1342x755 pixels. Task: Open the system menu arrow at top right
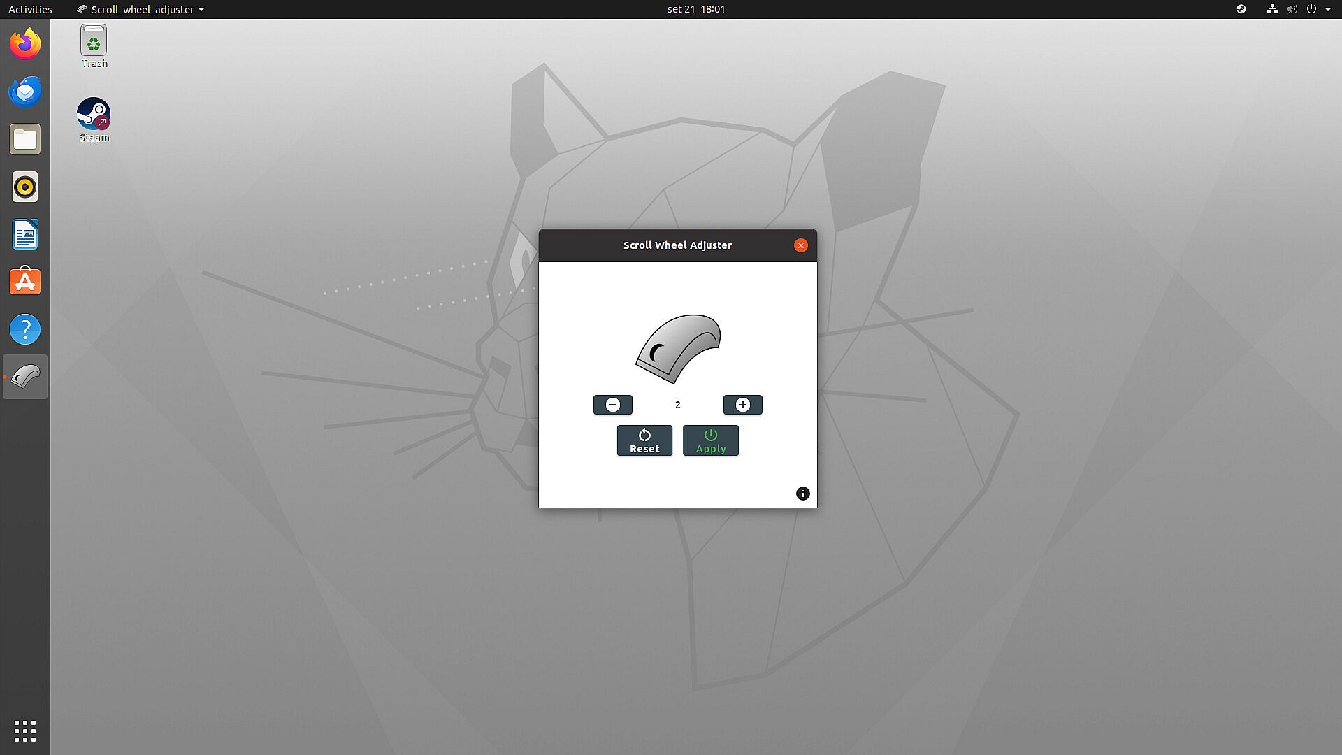[x=1328, y=9]
